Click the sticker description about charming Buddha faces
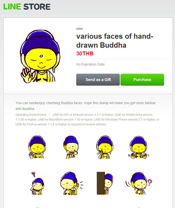 [85, 106]
